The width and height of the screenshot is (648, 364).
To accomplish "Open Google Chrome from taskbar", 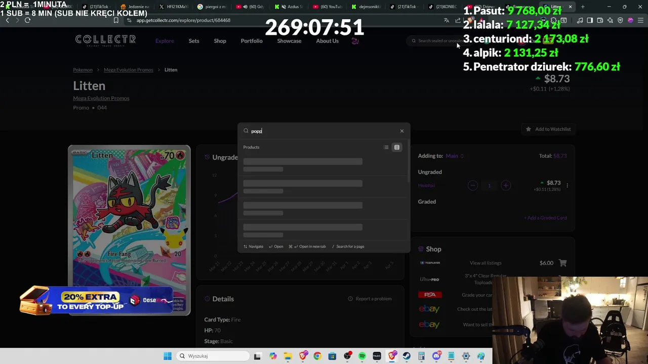I will [317, 356].
